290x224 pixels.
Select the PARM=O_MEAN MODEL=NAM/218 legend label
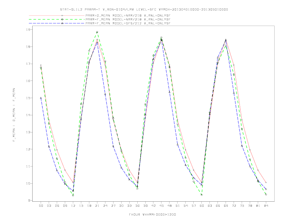coord(128,15)
